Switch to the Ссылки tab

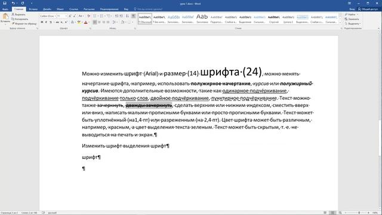[x=73, y=9]
